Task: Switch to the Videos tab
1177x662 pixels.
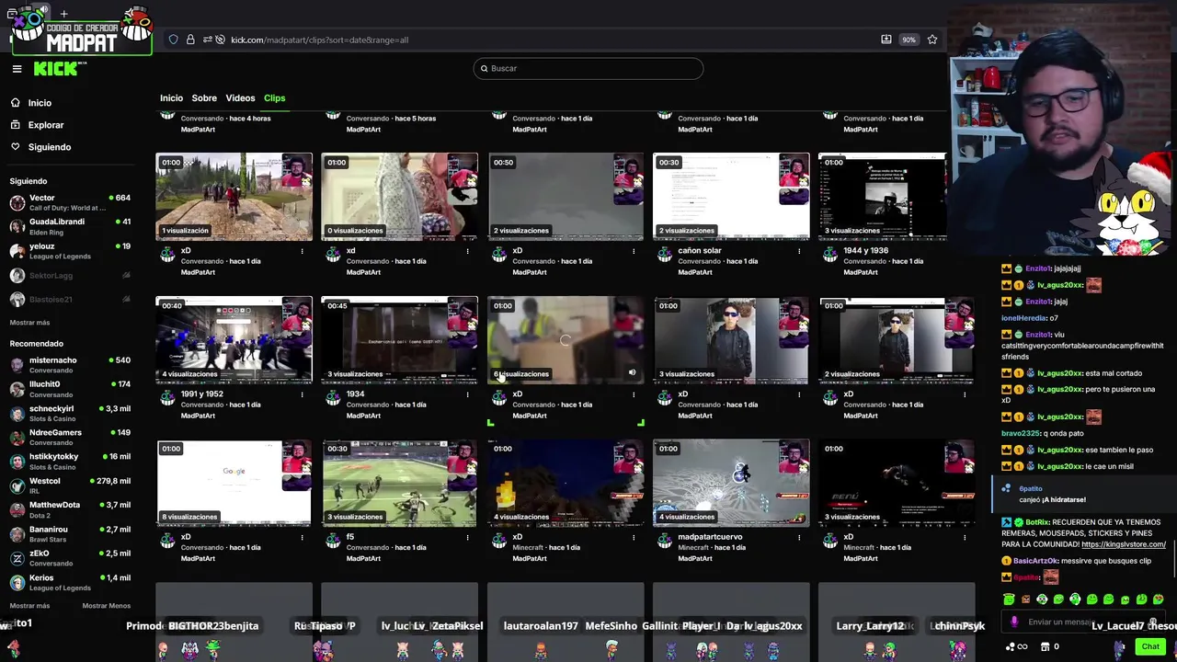Action: (x=240, y=98)
